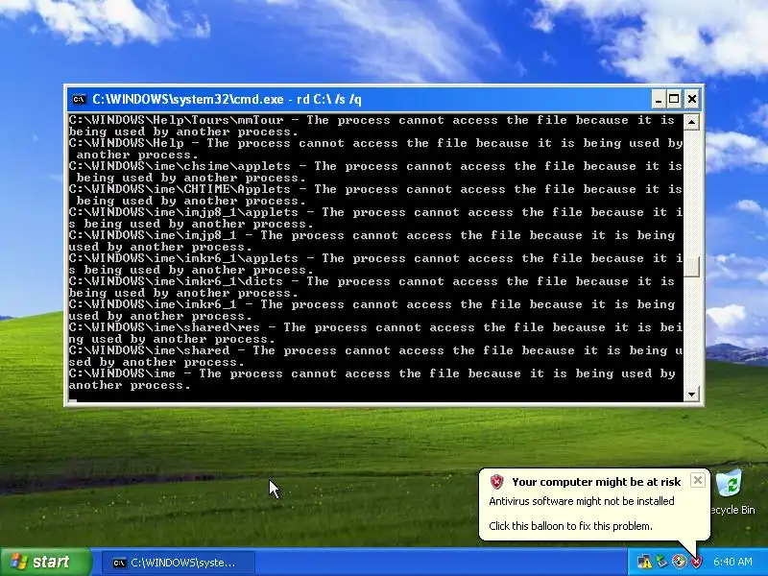Click the console scrollbar down arrow
The width and height of the screenshot is (768, 576).
click(691, 395)
